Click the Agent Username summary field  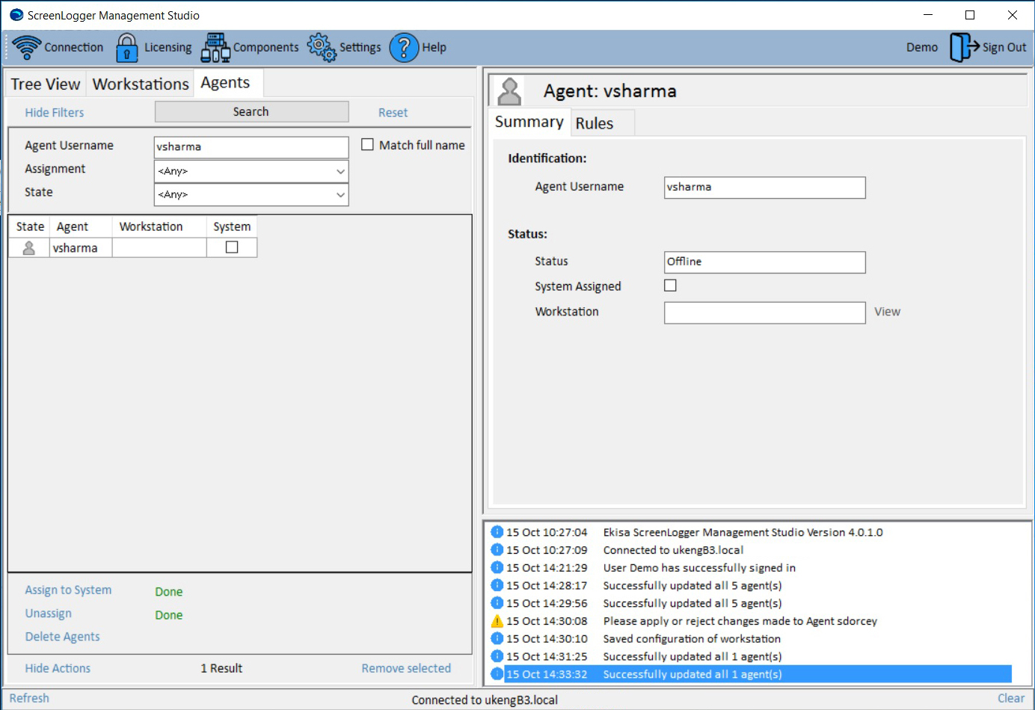[x=764, y=188]
